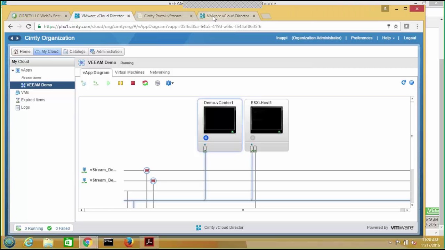This screenshot has width=445, height=250.
Task: Open the Help dropdown menu
Action: (x=388, y=38)
